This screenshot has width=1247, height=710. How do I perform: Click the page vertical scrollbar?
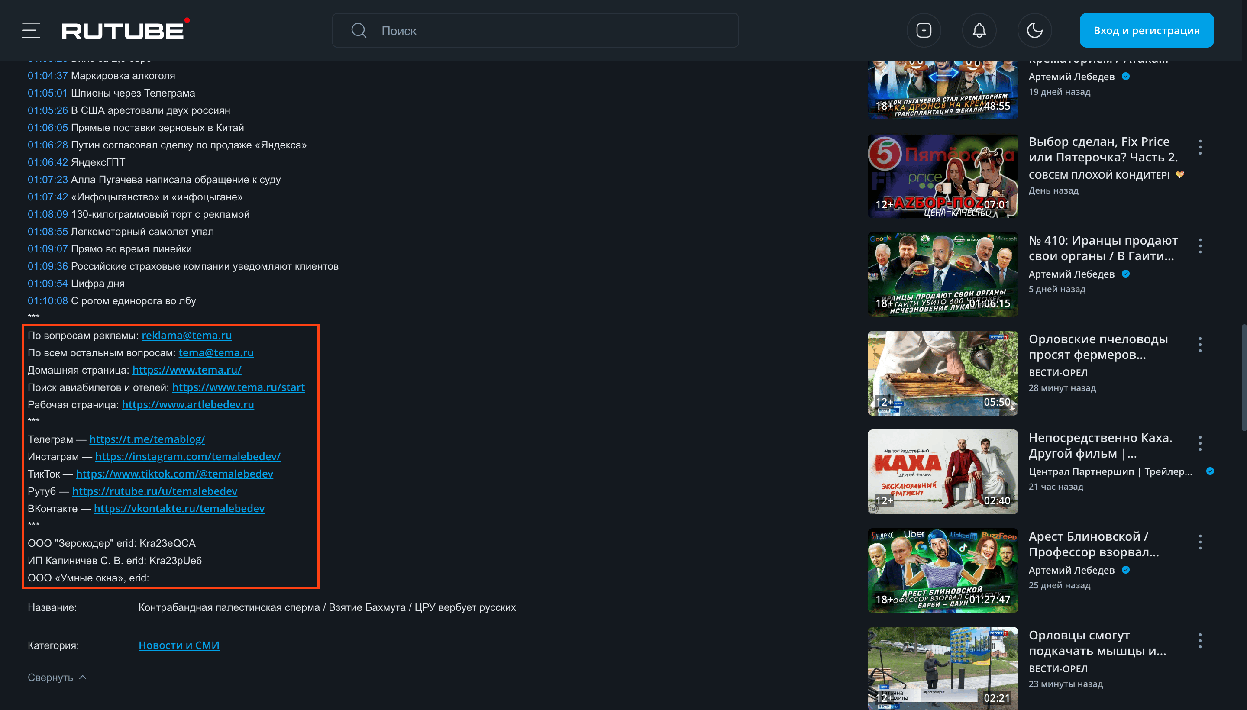(1244, 378)
